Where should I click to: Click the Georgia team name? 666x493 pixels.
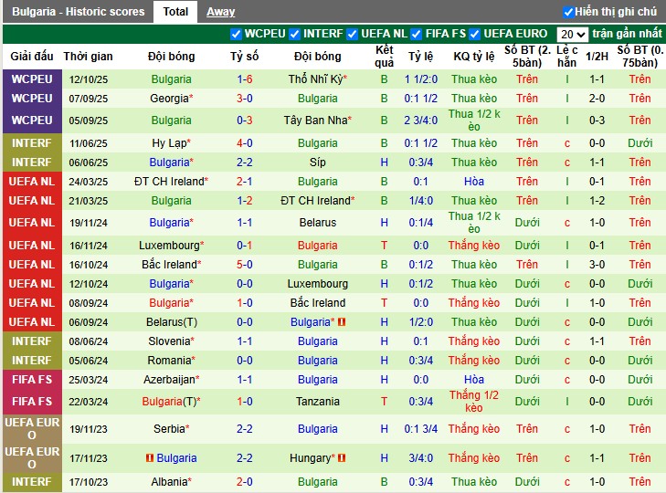click(170, 99)
